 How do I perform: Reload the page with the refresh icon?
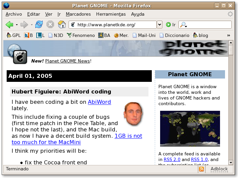click(x=39, y=24)
